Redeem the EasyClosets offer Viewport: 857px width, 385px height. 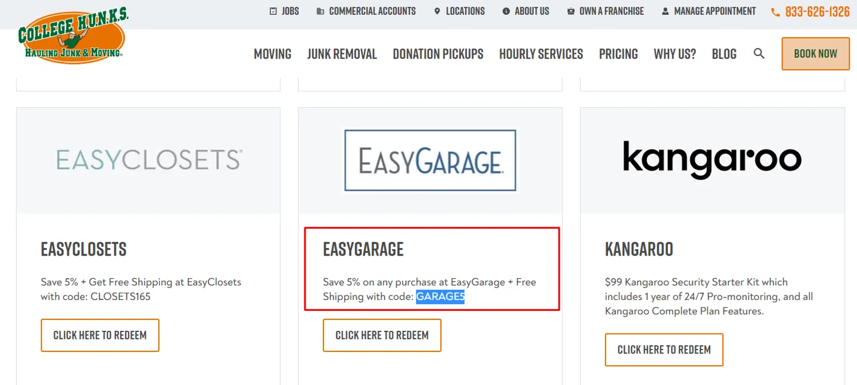pyautogui.click(x=100, y=335)
